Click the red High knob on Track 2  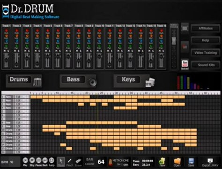click(x=16, y=31)
